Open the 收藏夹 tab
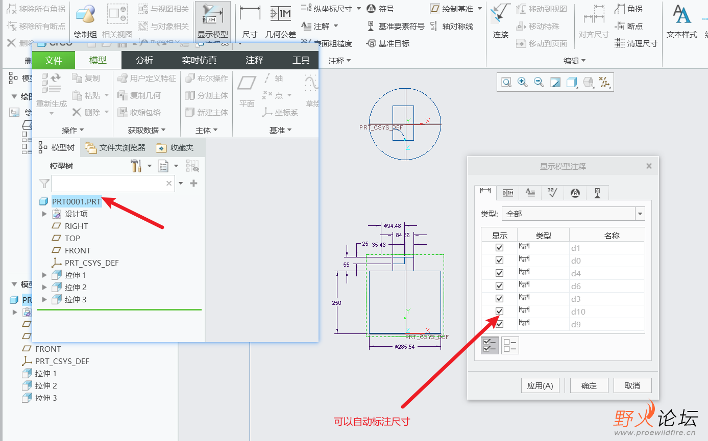The image size is (708, 441). (176, 148)
